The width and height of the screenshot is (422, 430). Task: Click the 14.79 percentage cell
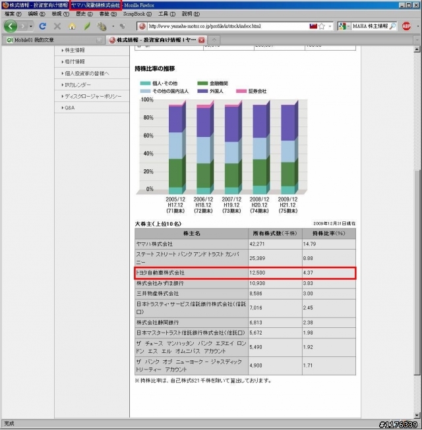[329, 244]
